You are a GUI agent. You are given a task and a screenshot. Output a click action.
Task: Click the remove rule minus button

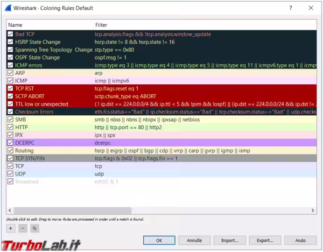coord(23,228)
